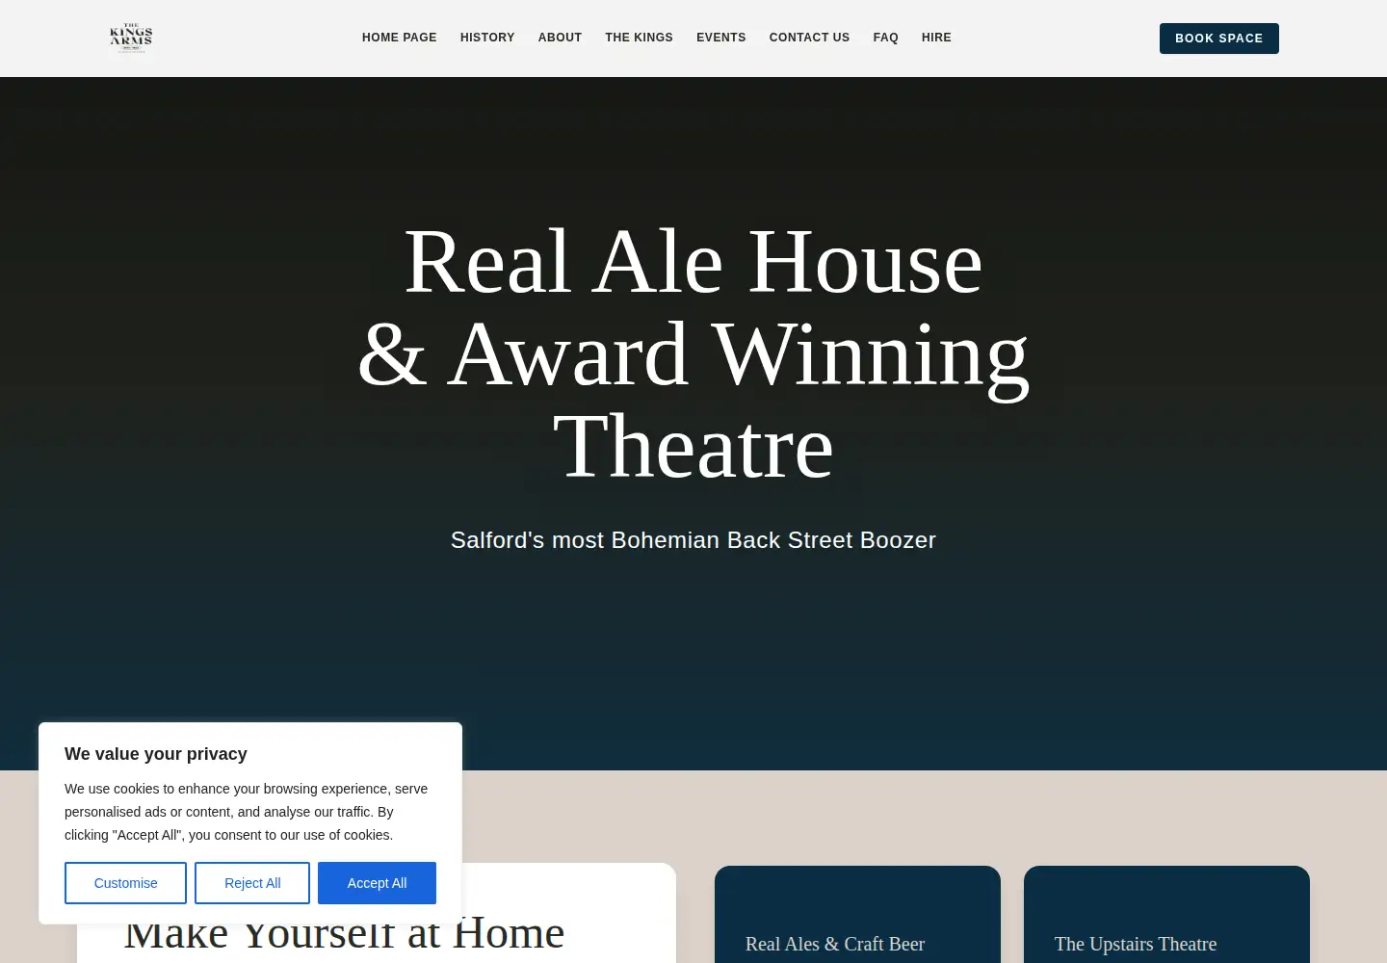Open the About menu link
The image size is (1387, 963).
pyautogui.click(x=560, y=38)
